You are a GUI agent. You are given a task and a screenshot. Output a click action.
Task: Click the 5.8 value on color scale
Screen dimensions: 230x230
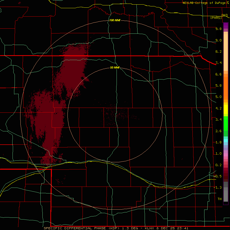point(218,86)
